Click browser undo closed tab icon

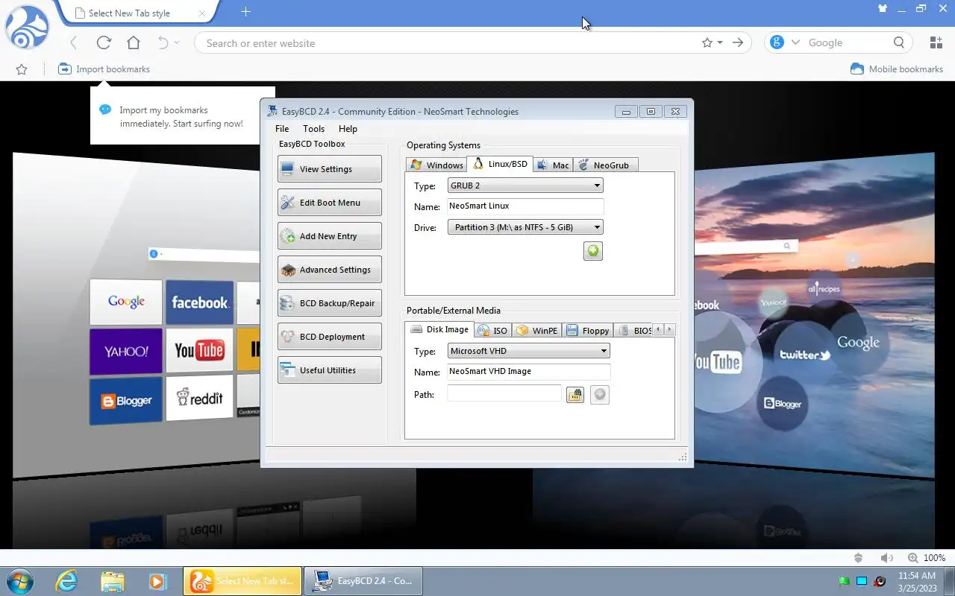tap(163, 43)
